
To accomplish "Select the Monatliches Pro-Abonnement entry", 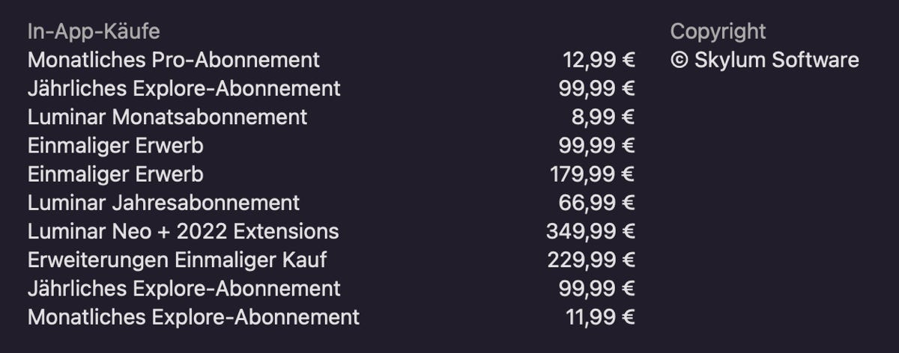I will 173,60.
